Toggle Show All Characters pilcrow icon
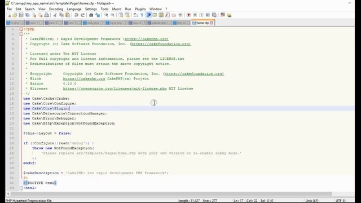This screenshot has height=203, width=361. point(142,15)
